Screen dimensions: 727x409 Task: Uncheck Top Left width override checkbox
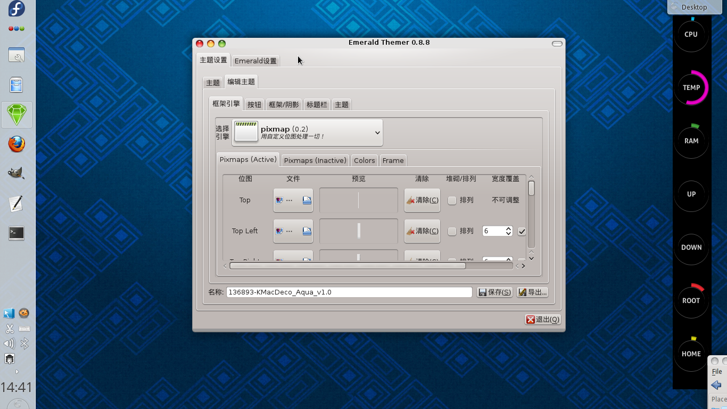pos(522,231)
